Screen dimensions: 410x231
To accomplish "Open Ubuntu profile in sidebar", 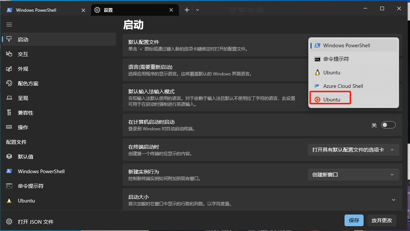I will coord(59,201).
